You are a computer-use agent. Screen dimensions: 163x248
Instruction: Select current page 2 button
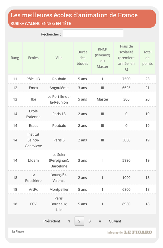(79, 221)
